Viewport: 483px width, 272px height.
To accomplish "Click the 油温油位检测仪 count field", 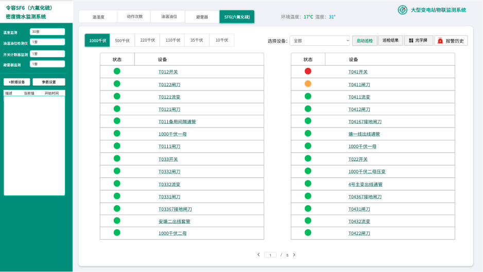I will (x=47, y=42).
